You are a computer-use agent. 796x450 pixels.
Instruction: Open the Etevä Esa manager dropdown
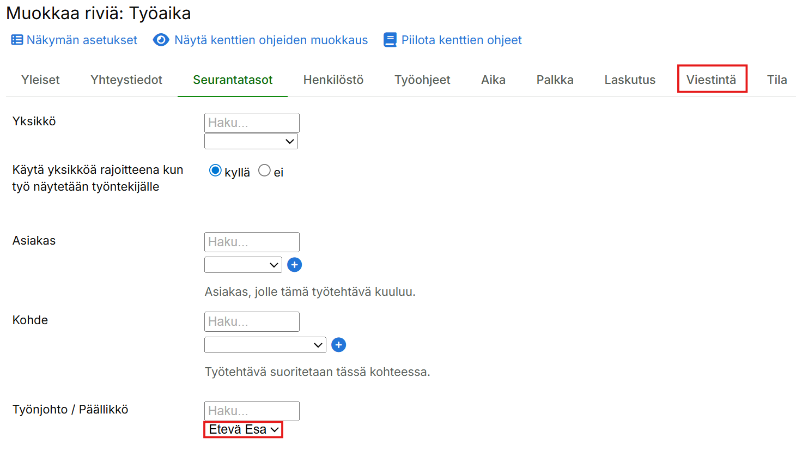click(243, 430)
